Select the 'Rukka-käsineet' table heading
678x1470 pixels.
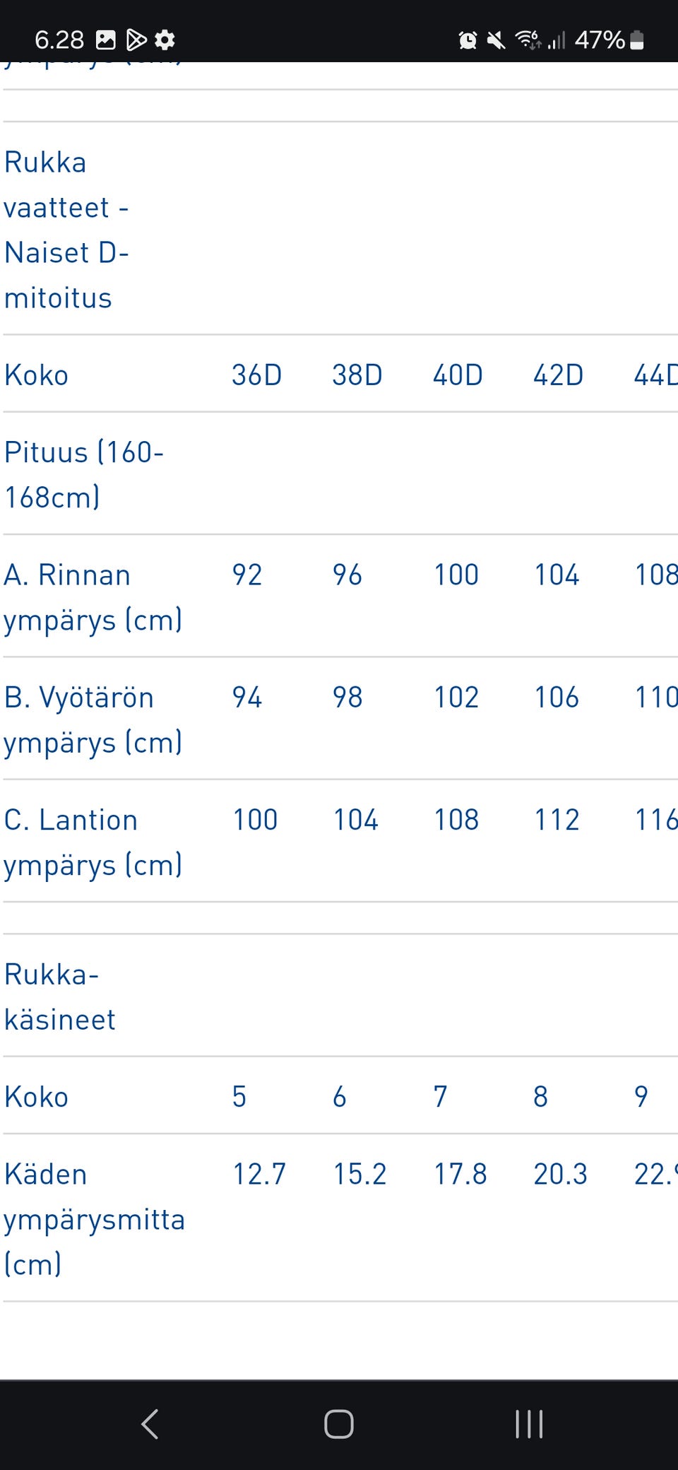pyautogui.click(x=59, y=996)
